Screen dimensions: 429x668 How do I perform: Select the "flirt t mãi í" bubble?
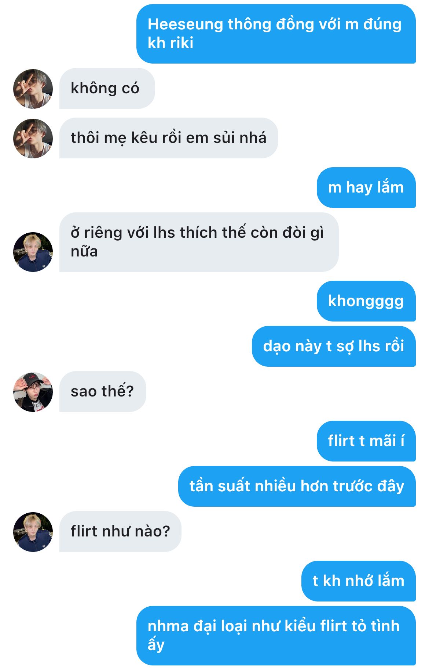coord(366,441)
